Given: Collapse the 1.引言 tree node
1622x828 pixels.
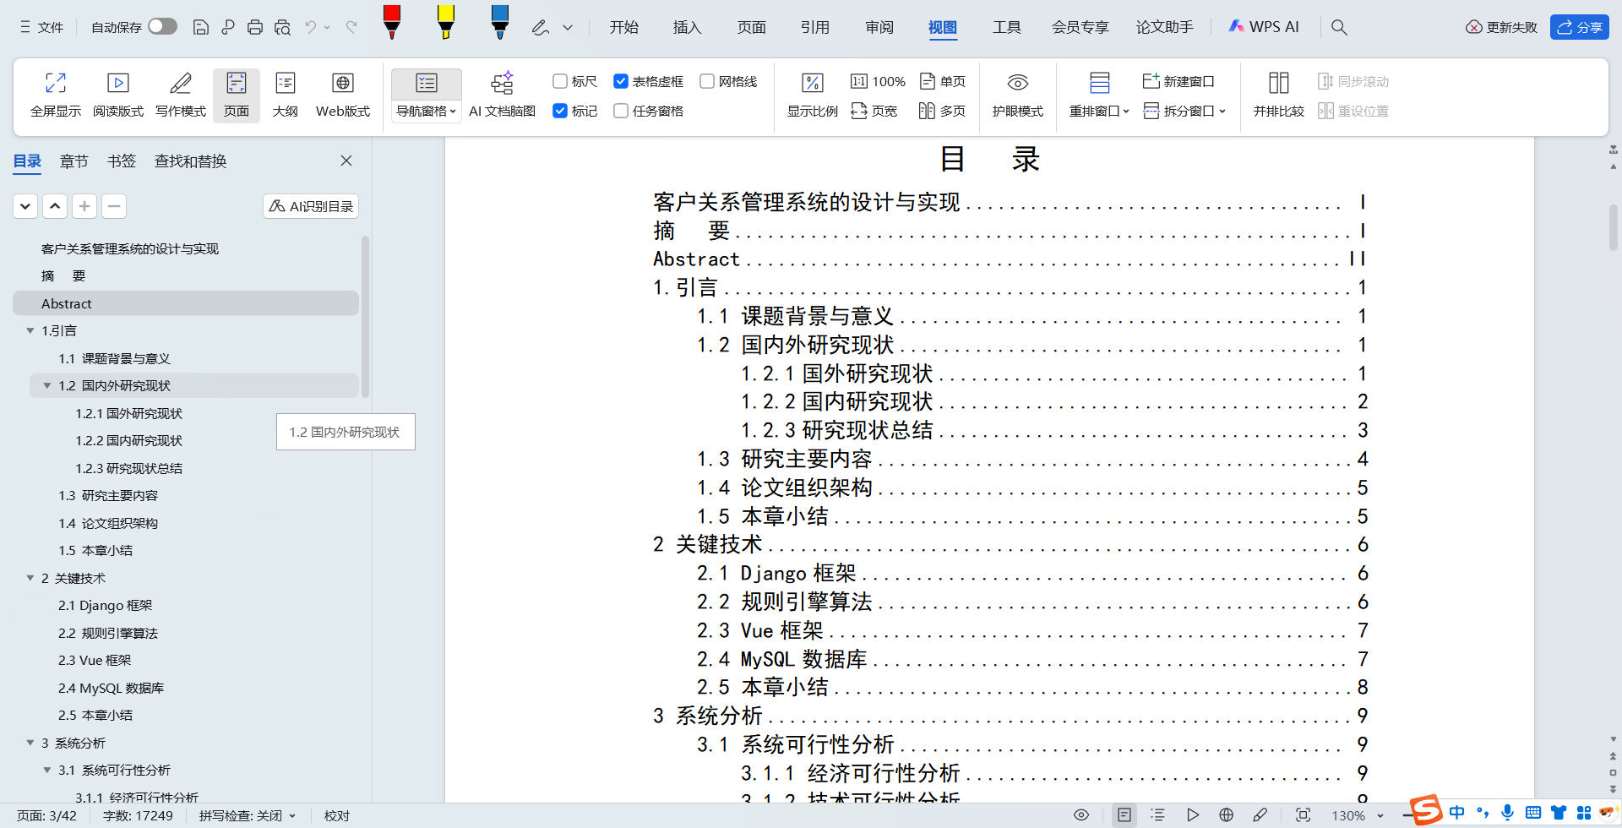Looking at the screenshot, I should (30, 330).
